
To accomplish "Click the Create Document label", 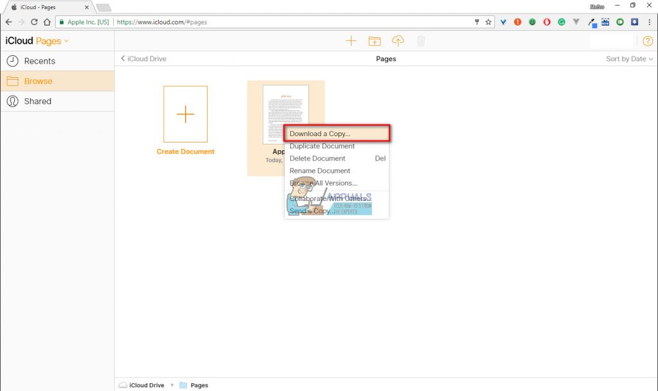I will [x=186, y=152].
